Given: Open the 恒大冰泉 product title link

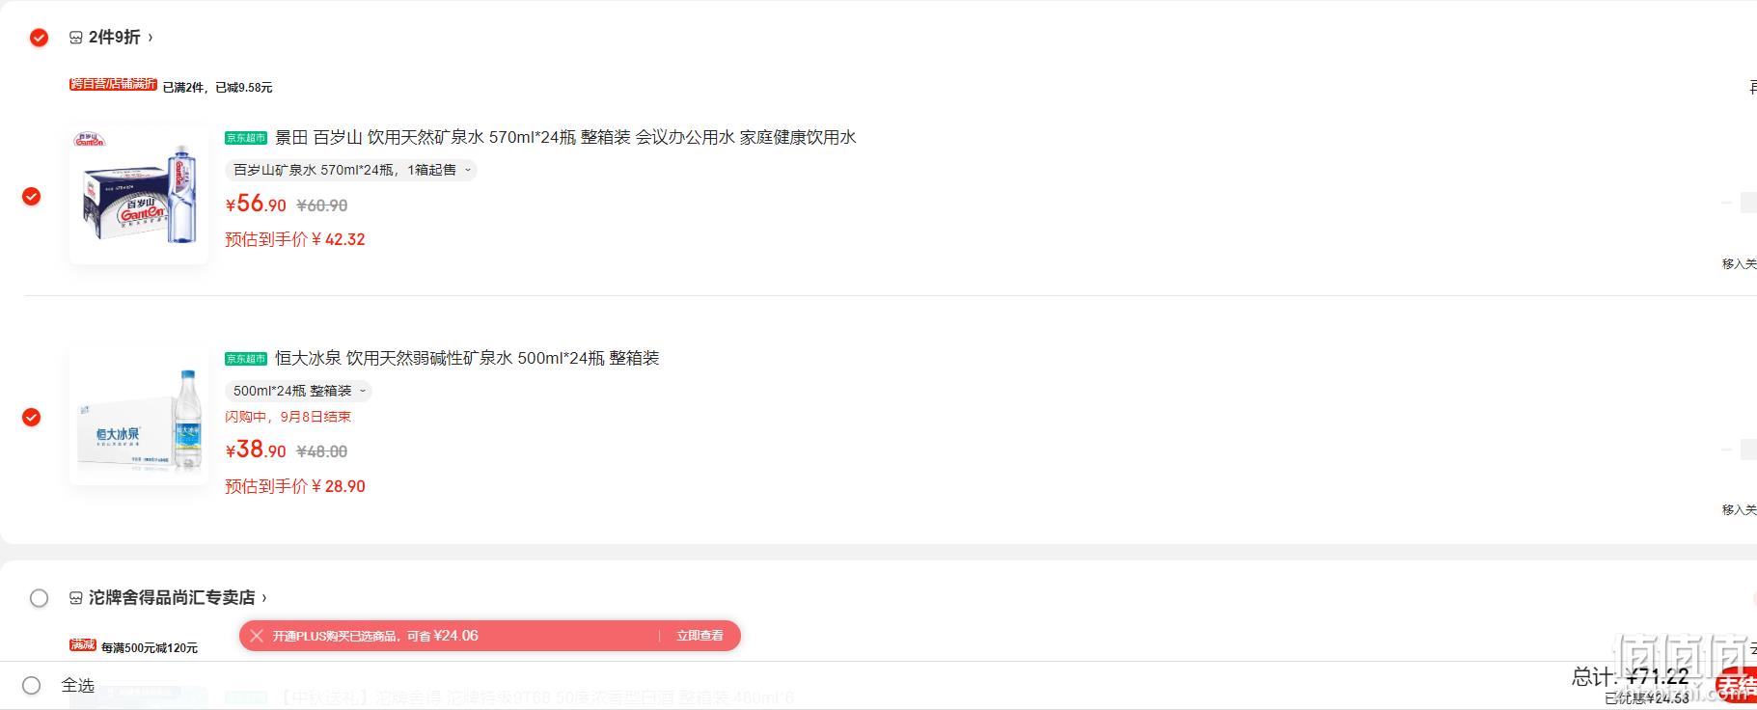Looking at the screenshot, I should point(467,359).
